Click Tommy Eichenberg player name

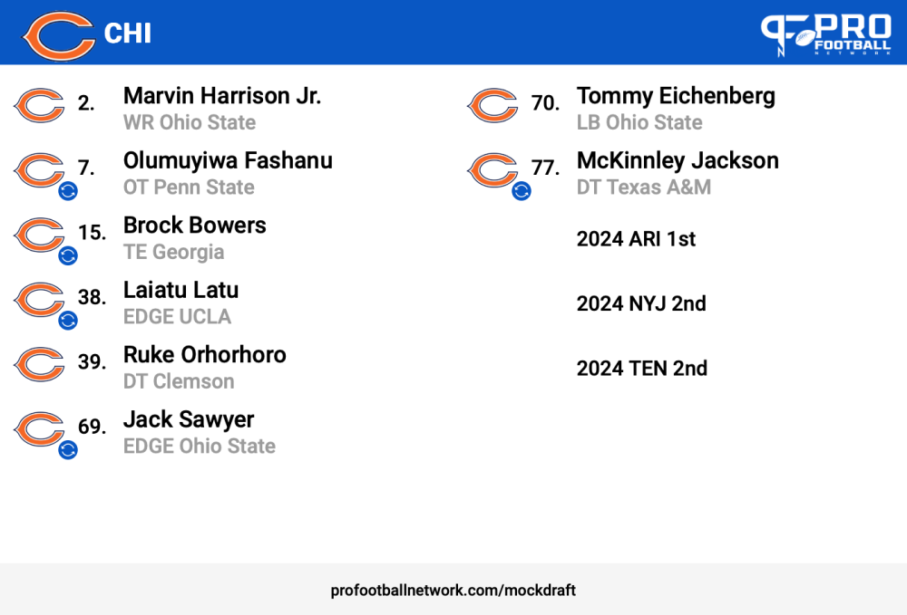tap(676, 96)
